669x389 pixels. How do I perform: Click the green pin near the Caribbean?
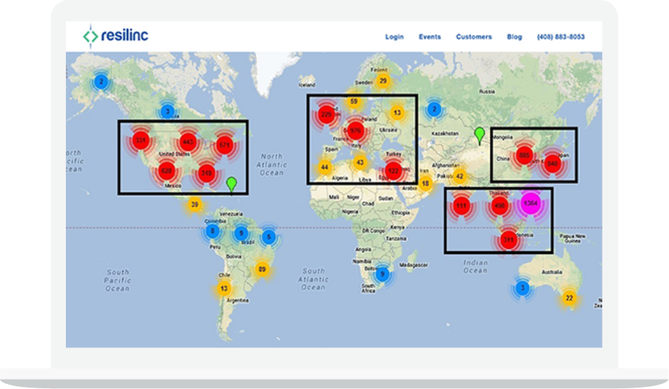(231, 184)
